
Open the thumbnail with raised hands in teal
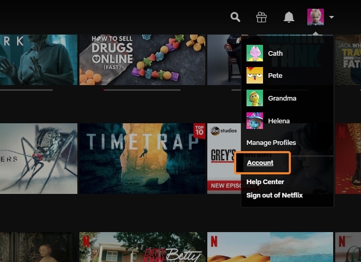(39, 60)
